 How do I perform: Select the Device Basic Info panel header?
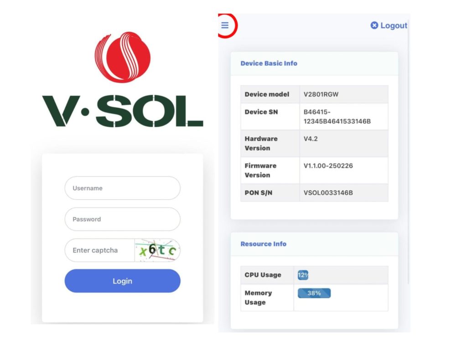coord(269,63)
